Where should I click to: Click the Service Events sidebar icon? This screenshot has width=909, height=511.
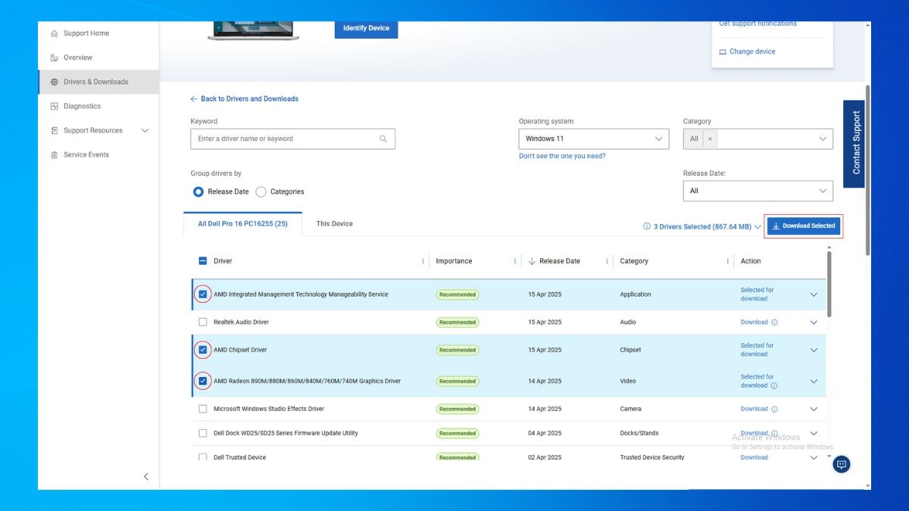pyautogui.click(x=54, y=154)
